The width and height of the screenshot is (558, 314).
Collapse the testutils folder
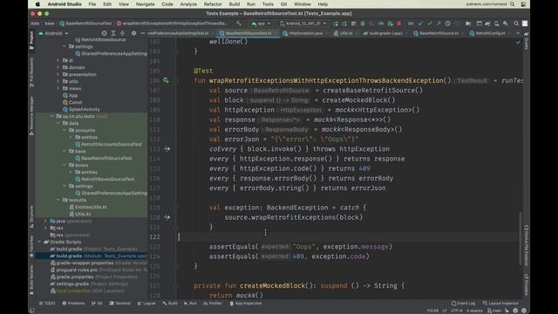[58, 200]
